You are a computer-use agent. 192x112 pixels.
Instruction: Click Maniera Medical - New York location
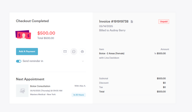pos(43,94)
